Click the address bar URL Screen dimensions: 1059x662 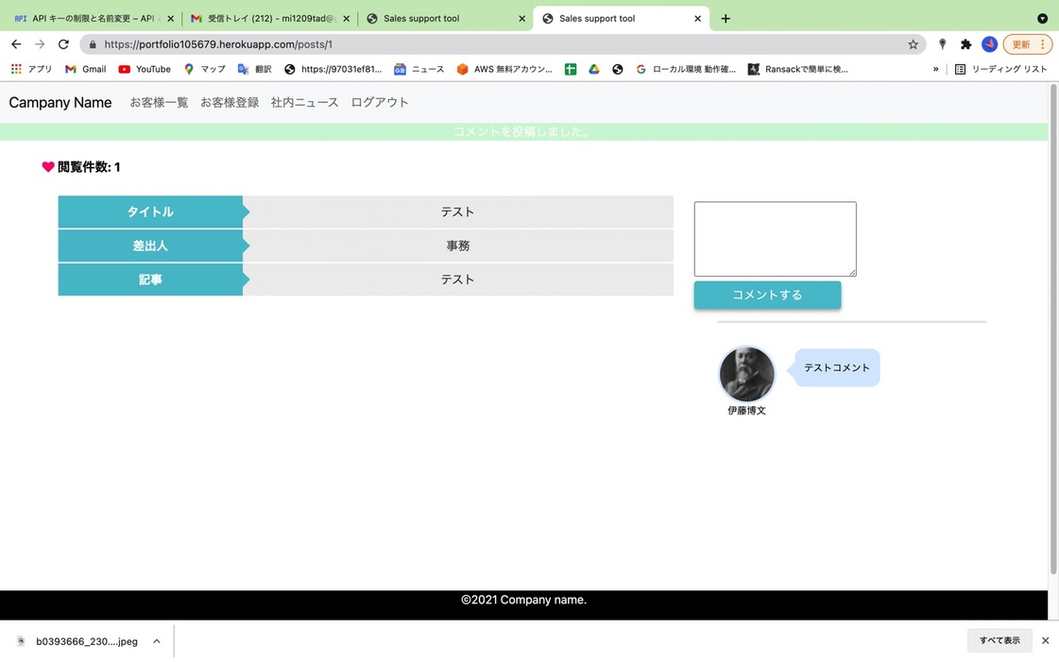point(218,44)
